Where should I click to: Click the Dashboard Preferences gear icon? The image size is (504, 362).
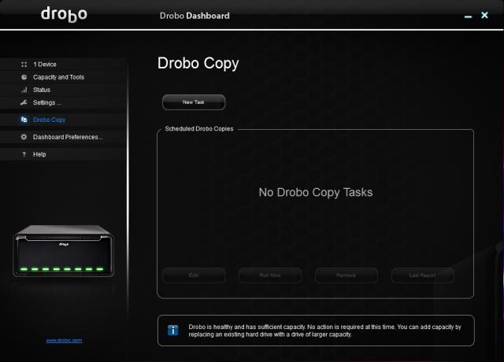(x=24, y=137)
